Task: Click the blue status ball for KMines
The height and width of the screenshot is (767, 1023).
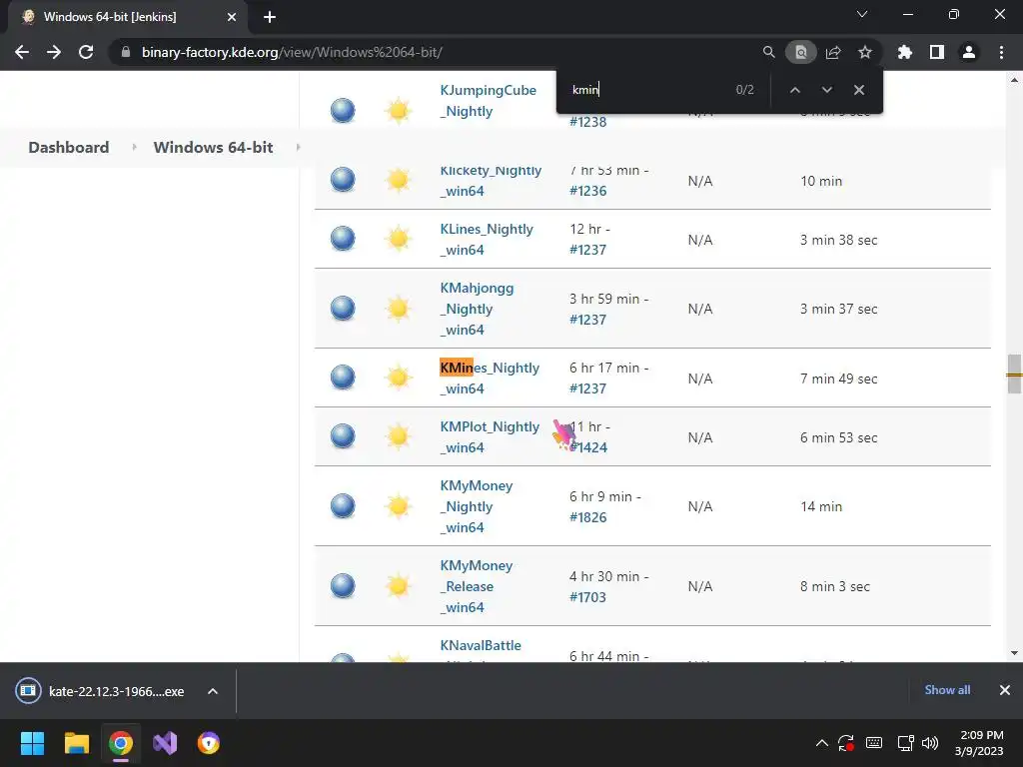Action: [343, 377]
